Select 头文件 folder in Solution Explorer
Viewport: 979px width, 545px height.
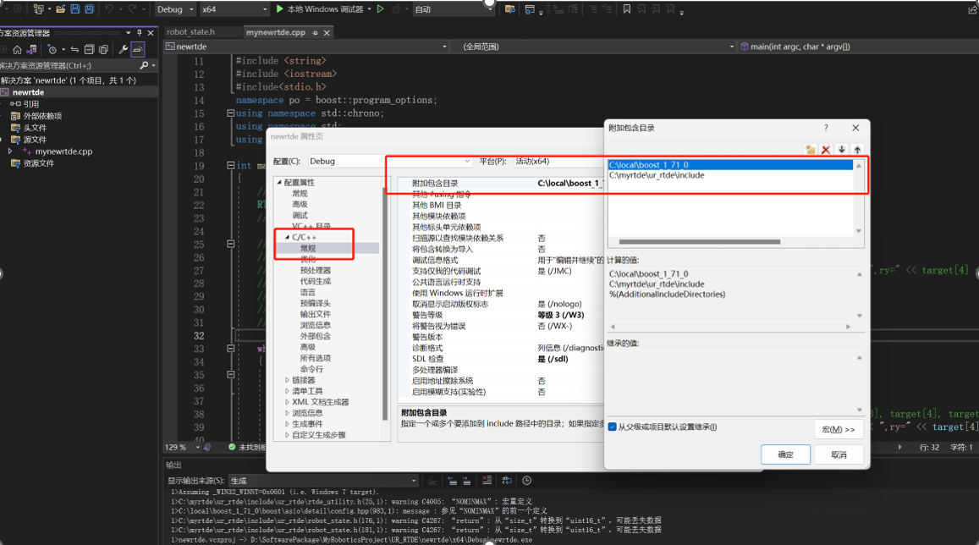pyautogui.click(x=35, y=127)
